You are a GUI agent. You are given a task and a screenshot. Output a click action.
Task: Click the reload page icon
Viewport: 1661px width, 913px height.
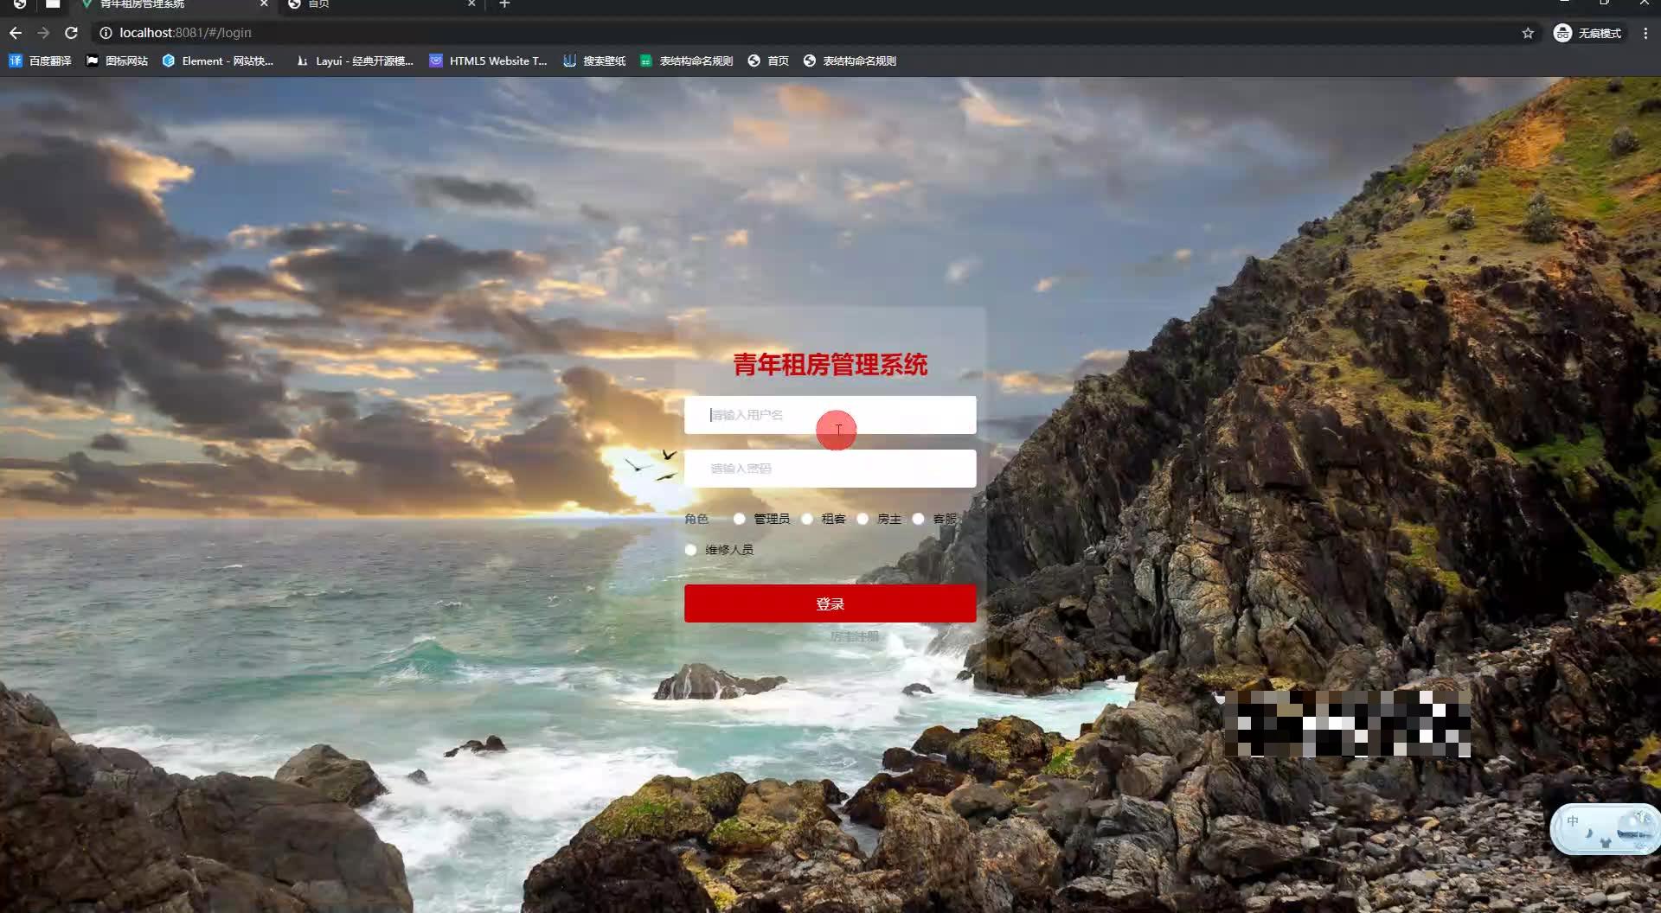click(72, 32)
